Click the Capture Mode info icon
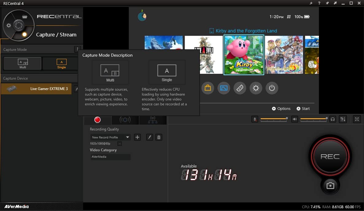The height and width of the screenshot is (211, 364). click(x=77, y=49)
